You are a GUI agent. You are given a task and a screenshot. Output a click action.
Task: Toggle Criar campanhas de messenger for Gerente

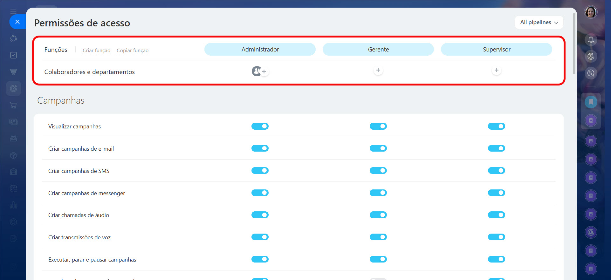(x=378, y=193)
